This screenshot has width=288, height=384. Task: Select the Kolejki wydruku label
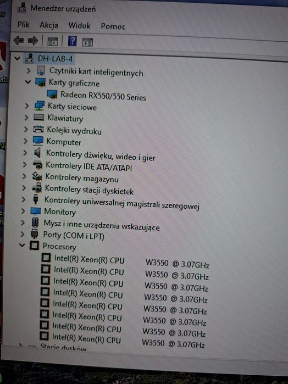[x=74, y=130]
